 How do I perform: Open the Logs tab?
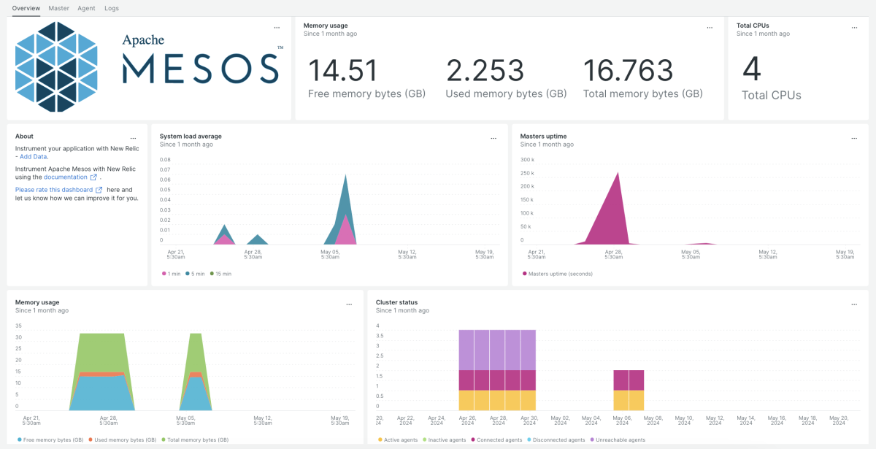pos(112,8)
